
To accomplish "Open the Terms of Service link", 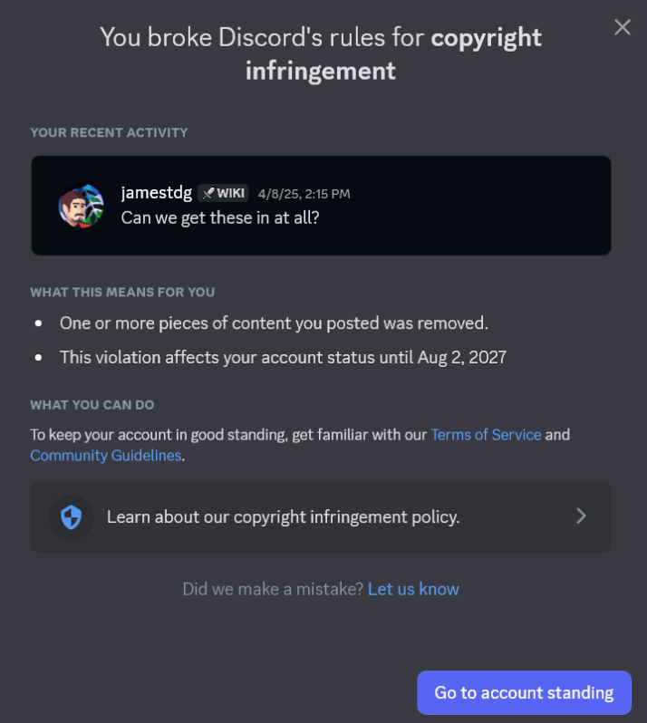I will pyautogui.click(x=486, y=434).
